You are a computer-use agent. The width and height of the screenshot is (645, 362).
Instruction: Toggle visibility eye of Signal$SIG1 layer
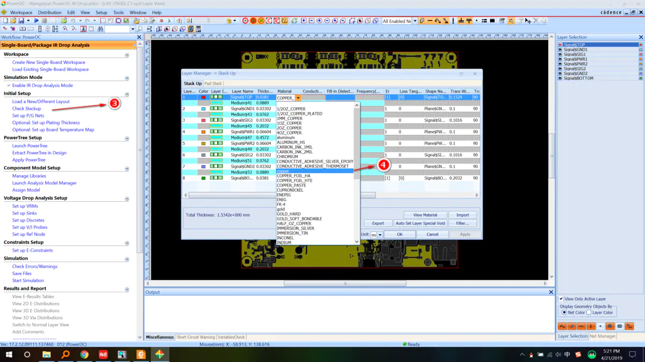[x=560, y=55]
